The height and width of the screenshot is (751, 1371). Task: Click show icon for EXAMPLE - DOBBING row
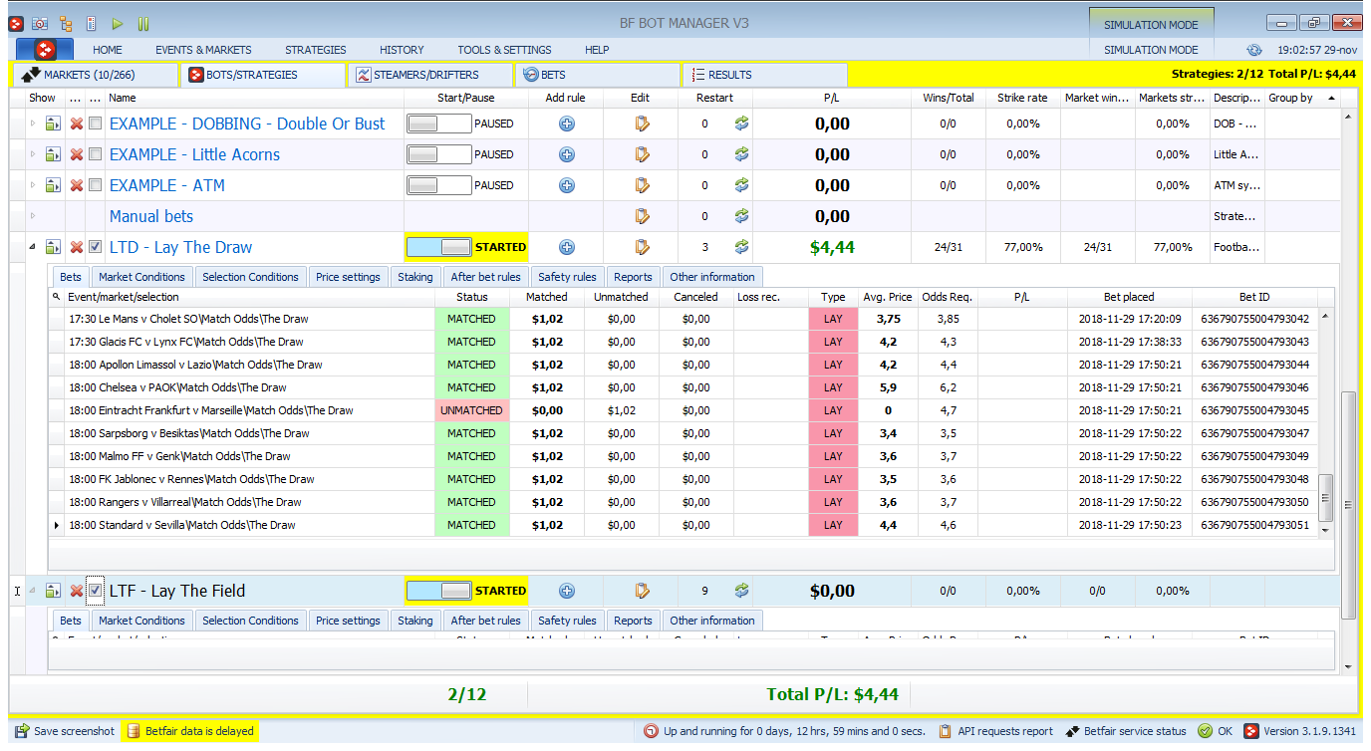tap(54, 124)
